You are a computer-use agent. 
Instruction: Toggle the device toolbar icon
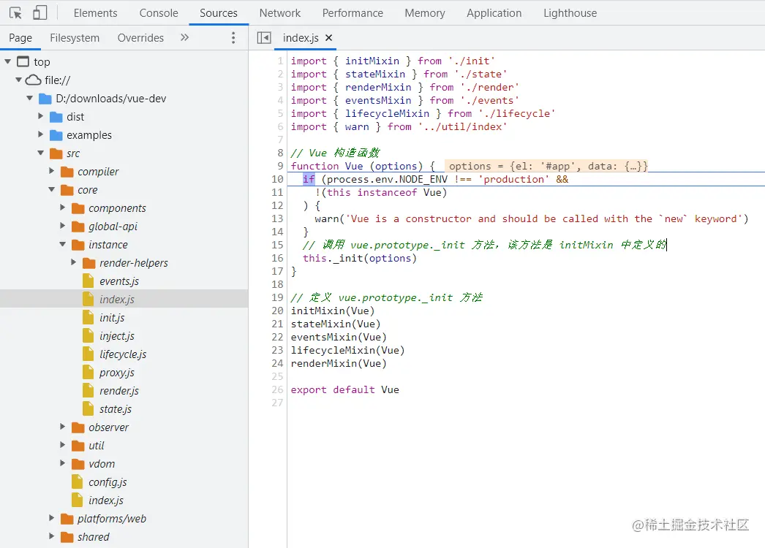pyautogui.click(x=40, y=12)
